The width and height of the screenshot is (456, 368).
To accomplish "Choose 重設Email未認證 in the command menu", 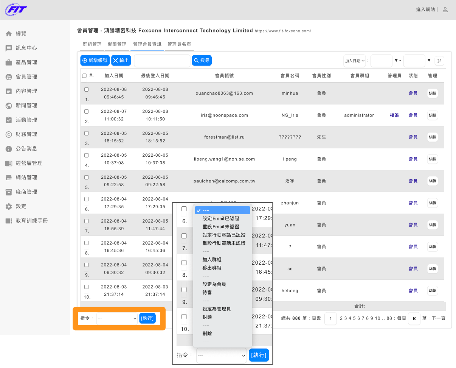I will click(x=221, y=227).
